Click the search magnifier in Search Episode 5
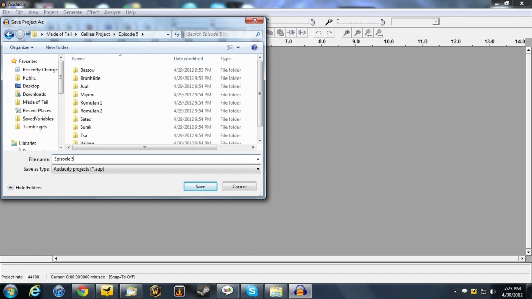Screen dimensions: 532x299 [258, 34]
